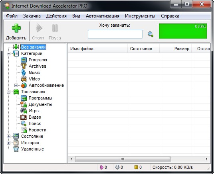This screenshot has width=214, height=174.
Task: Click the История calendar icon
Action: coord(16,143)
